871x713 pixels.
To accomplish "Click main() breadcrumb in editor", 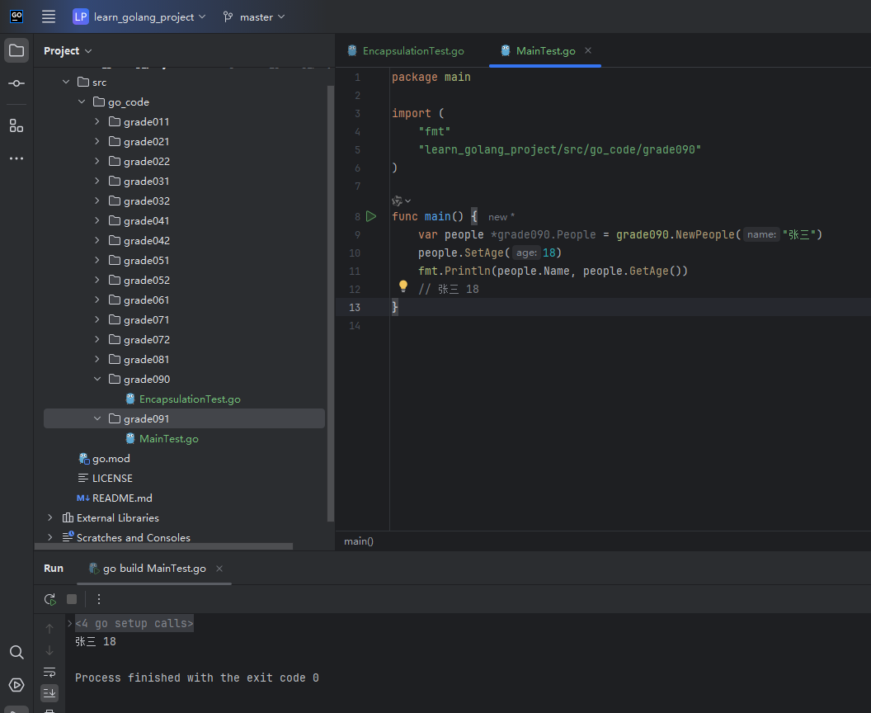I will tap(359, 541).
